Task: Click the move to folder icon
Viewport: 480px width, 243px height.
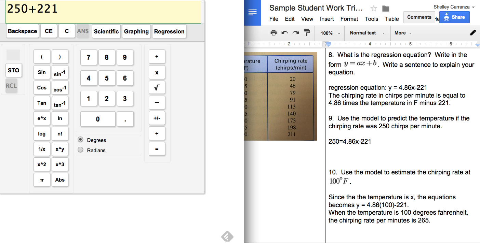Action: (386, 9)
